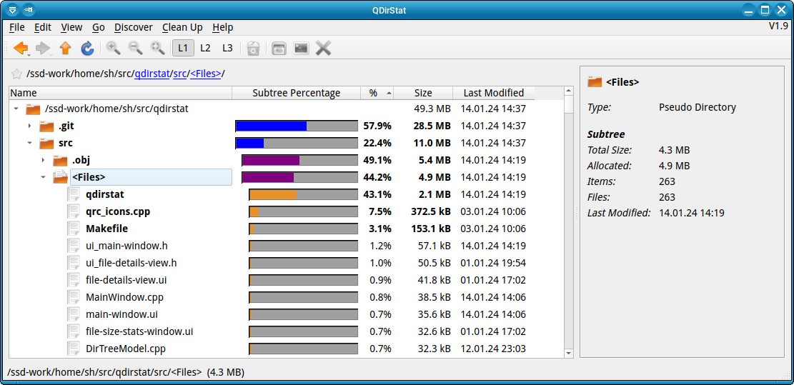
Task: Click the bookmark star beside the path
Action: point(16,74)
